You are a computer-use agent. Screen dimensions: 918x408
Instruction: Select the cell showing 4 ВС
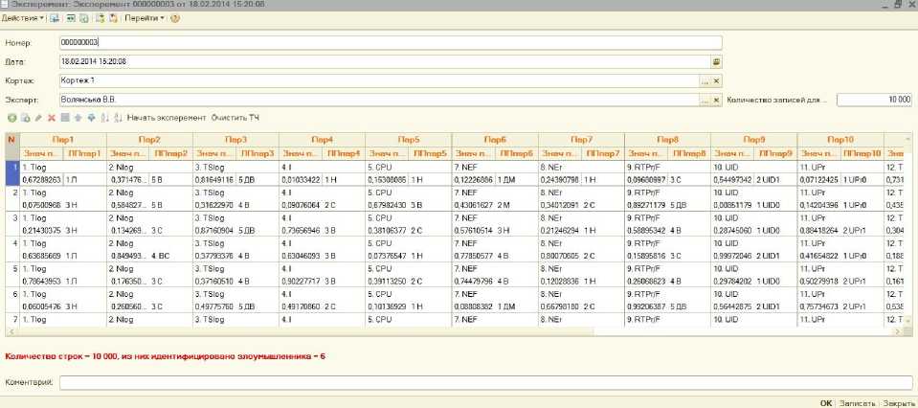coord(170,256)
